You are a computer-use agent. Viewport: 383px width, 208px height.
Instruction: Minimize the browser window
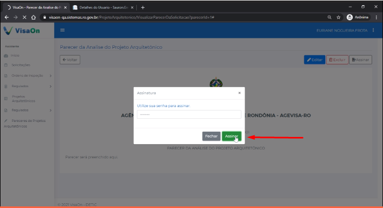click(x=350, y=7)
